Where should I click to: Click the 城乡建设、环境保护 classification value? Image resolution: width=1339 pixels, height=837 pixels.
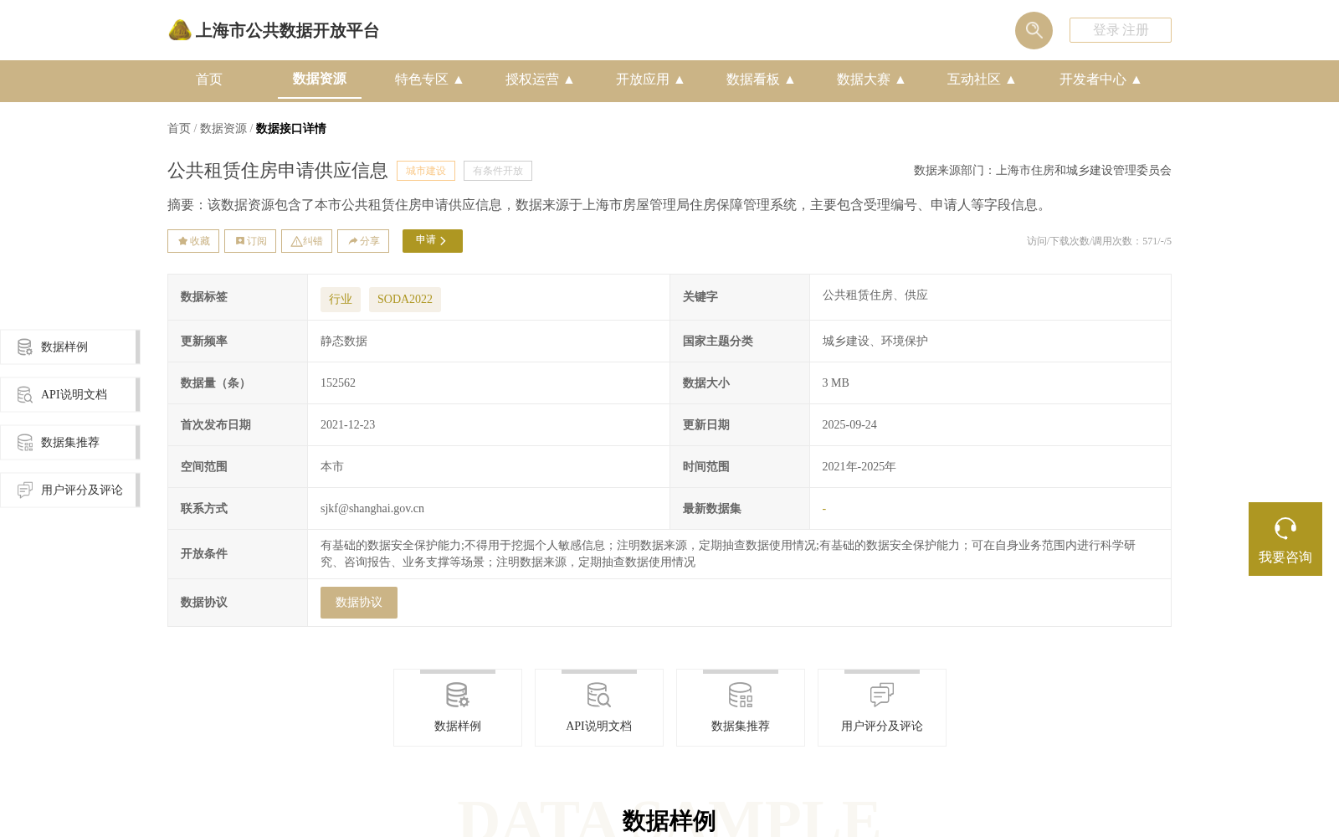[x=875, y=341]
